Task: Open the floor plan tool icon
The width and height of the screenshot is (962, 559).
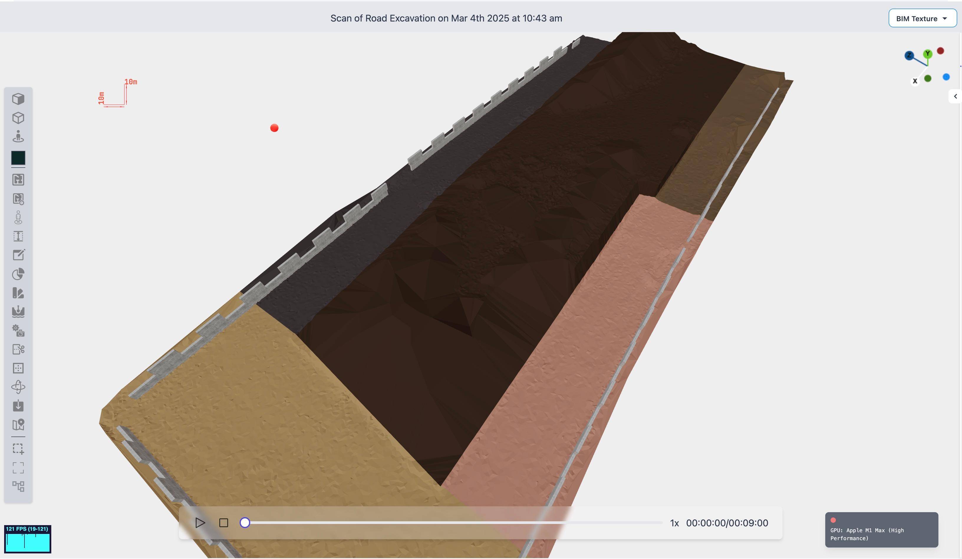Action: [x=18, y=180]
